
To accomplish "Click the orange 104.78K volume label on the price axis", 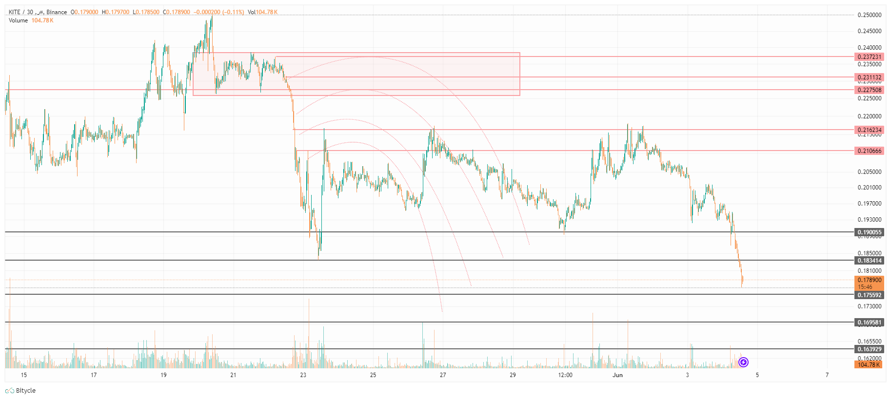I will coord(869,365).
